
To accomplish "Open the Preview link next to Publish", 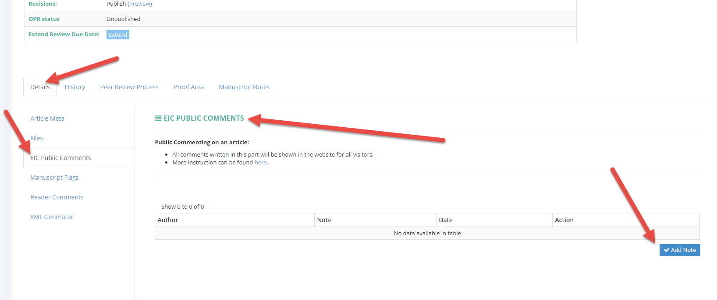I will pyautogui.click(x=139, y=3).
